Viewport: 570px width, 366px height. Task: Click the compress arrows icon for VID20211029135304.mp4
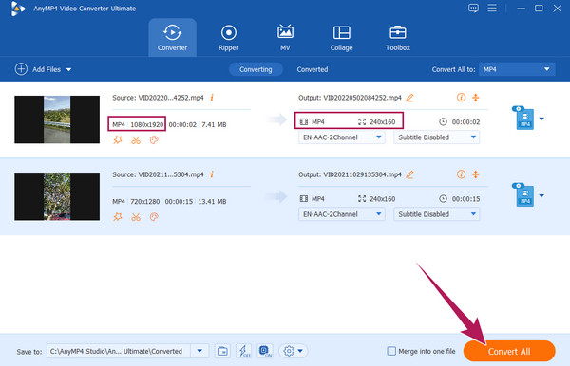click(x=476, y=174)
